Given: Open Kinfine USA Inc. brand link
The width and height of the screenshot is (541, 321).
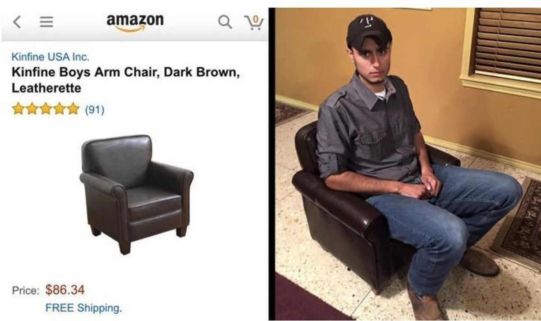Looking at the screenshot, I should coord(50,57).
